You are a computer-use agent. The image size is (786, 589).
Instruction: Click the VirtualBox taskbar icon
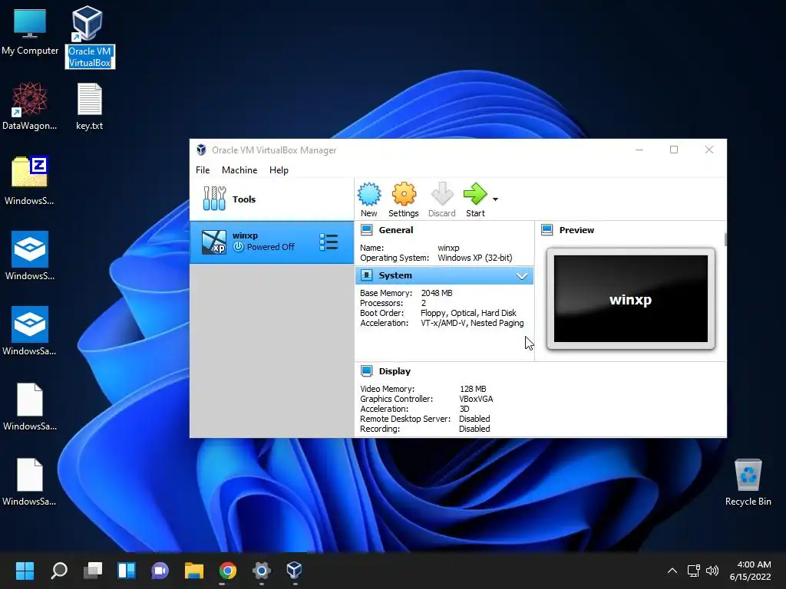[295, 571]
